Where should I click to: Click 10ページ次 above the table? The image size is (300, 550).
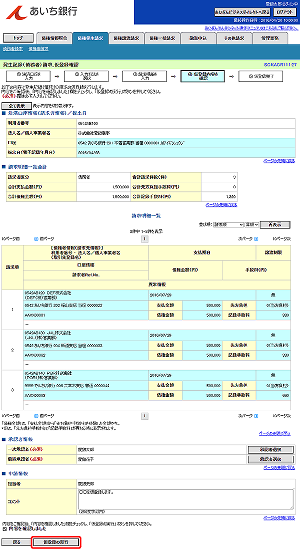[x=282, y=239]
